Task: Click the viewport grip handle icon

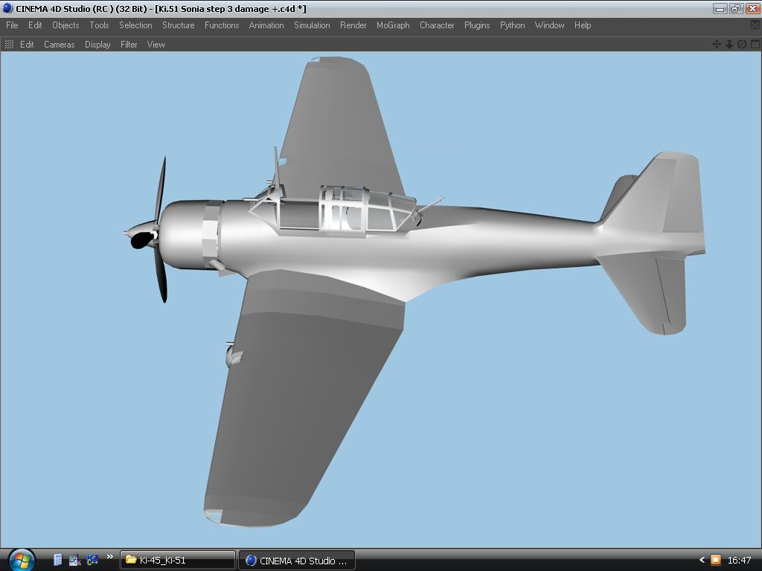Action: pyautogui.click(x=9, y=45)
